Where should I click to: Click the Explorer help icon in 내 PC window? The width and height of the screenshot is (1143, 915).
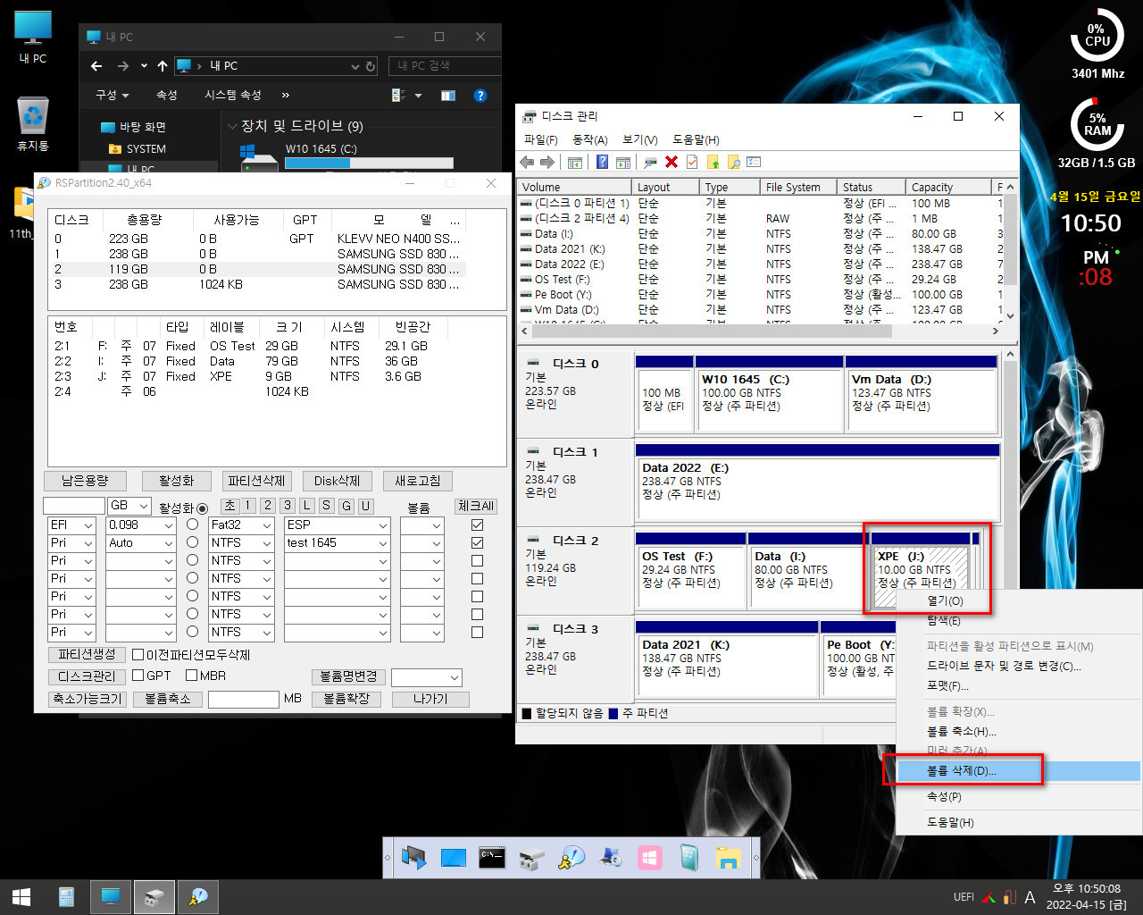[x=480, y=95]
